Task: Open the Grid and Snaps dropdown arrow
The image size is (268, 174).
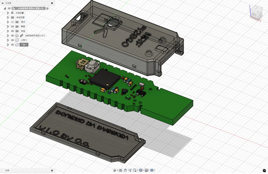Action: 149,170
